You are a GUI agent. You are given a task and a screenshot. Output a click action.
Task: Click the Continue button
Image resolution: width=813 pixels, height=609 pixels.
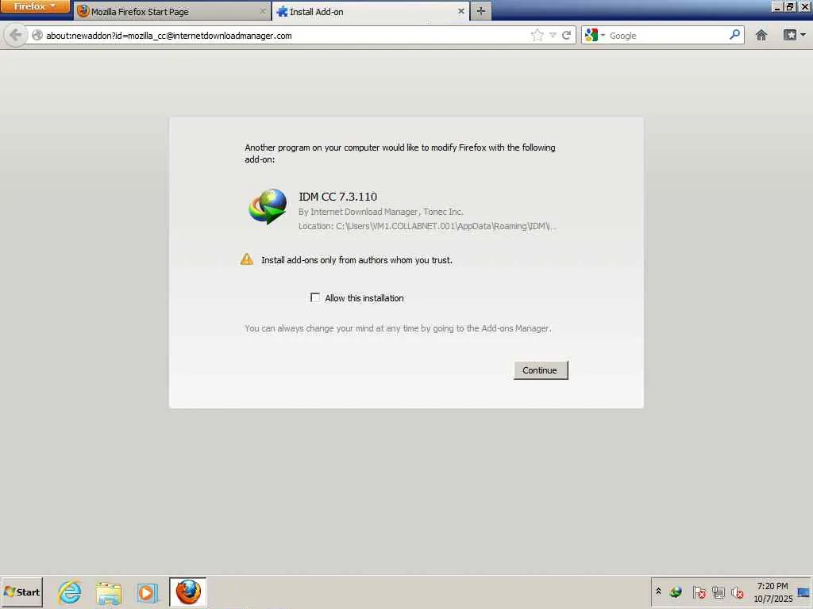[540, 370]
